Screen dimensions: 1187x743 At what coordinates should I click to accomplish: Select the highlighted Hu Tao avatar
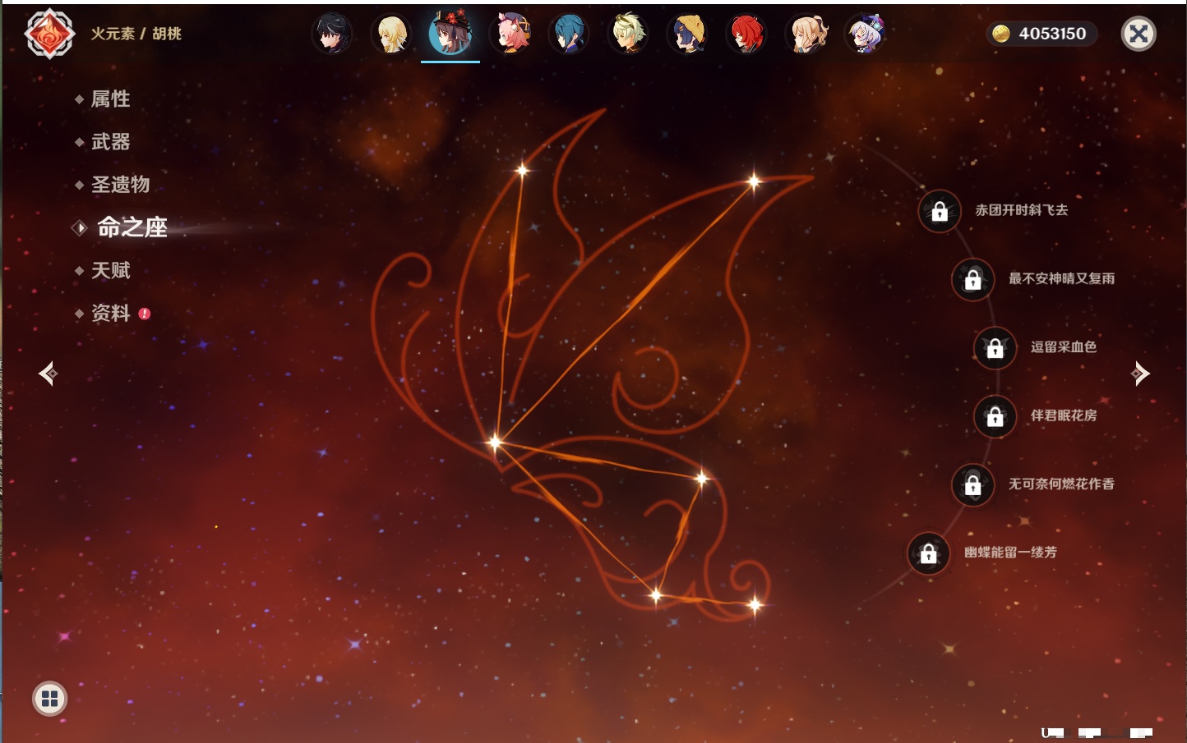[450, 33]
